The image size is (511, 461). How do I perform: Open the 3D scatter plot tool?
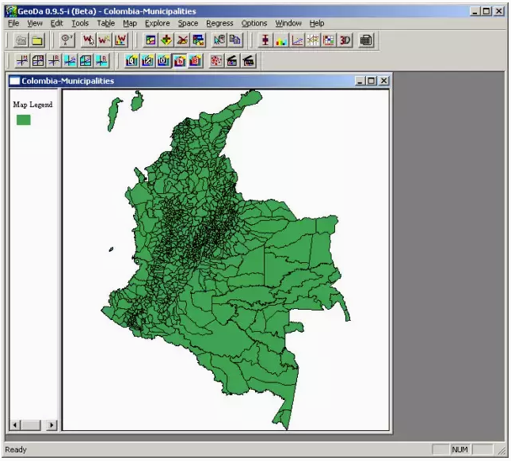click(345, 40)
